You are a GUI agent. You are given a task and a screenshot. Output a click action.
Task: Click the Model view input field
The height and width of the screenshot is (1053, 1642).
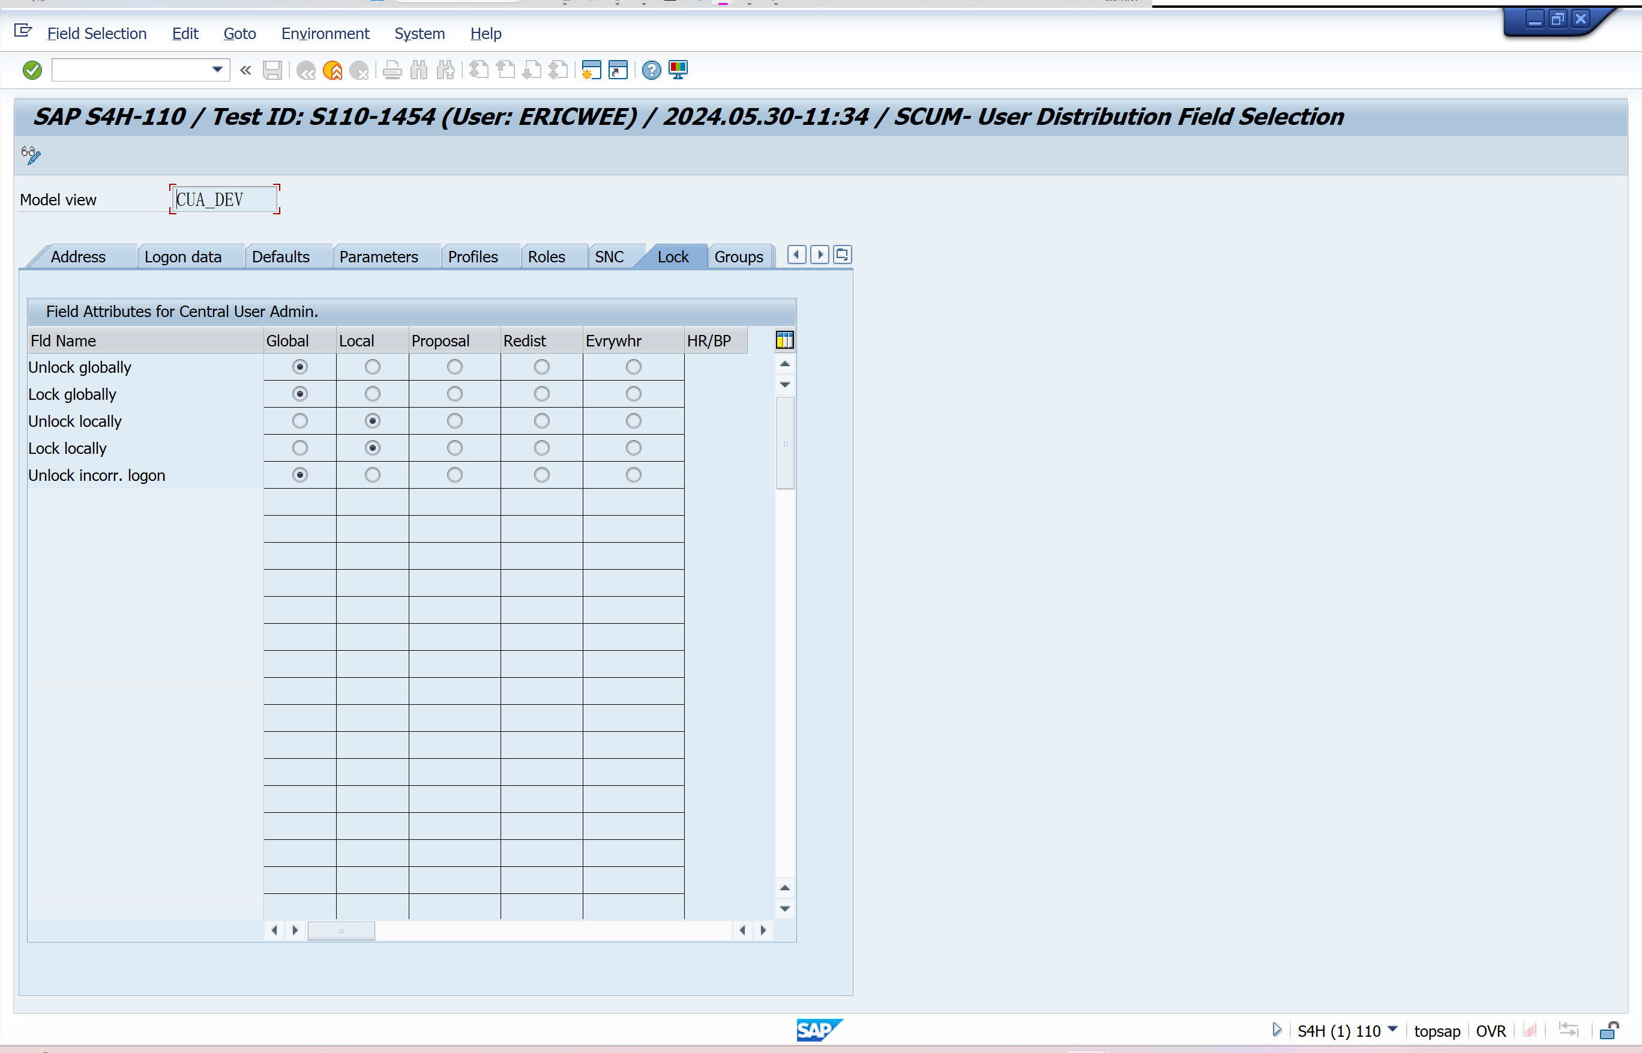[x=224, y=200]
